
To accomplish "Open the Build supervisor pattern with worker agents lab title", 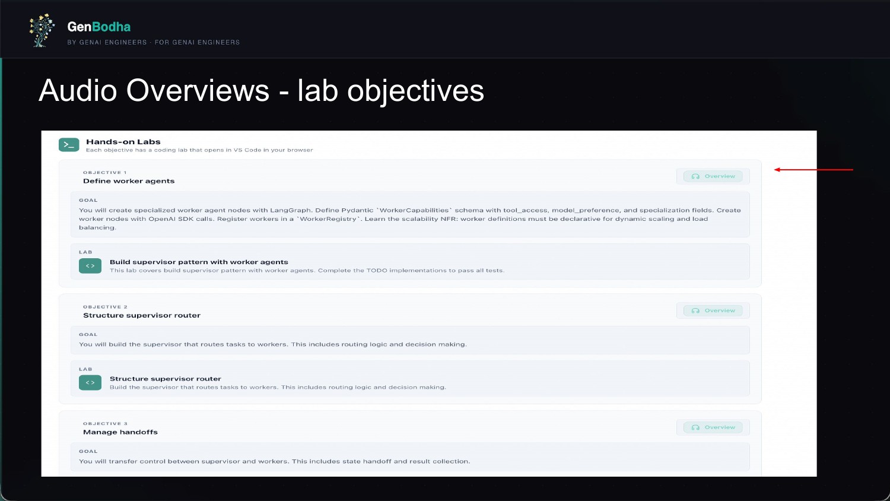I will click(x=199, y=262).
